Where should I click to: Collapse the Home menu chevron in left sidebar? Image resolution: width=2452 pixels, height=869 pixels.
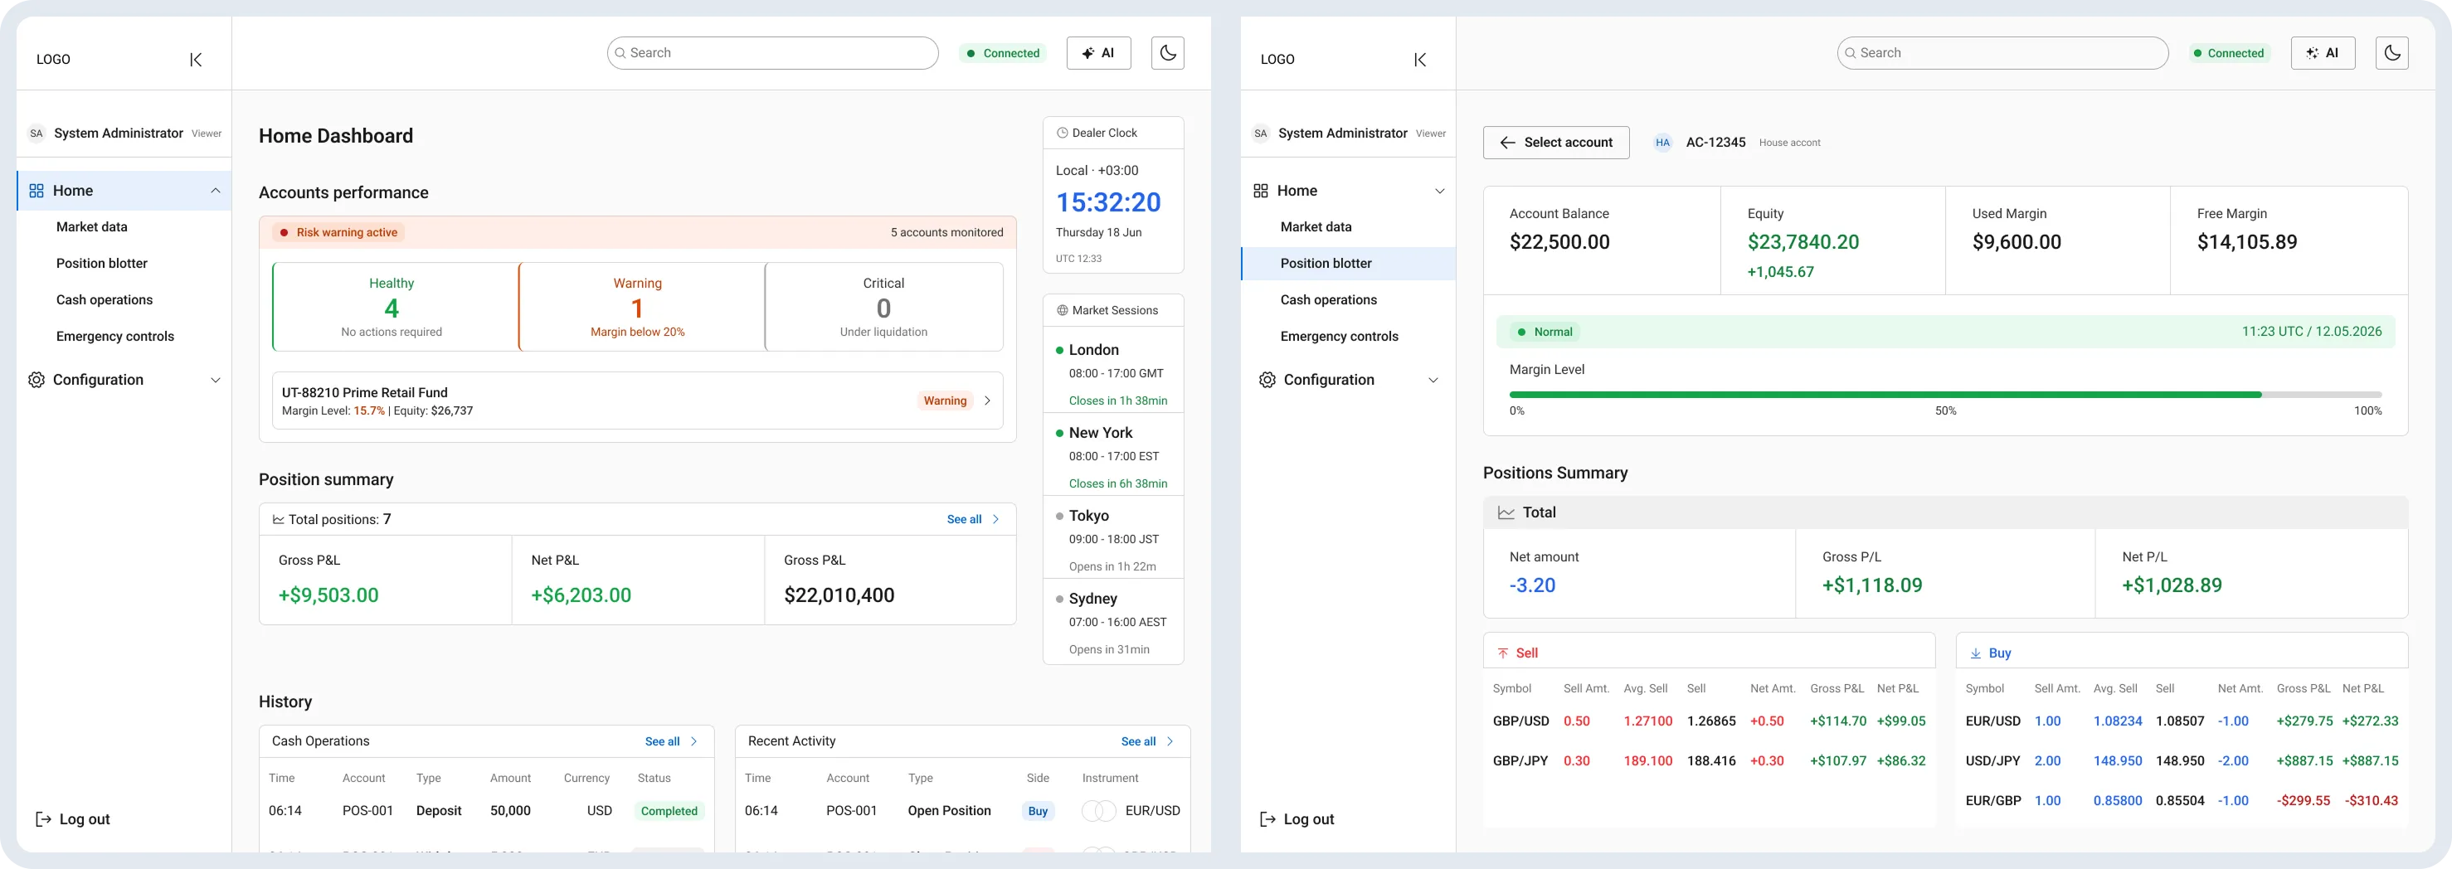(x=215, y=191)
